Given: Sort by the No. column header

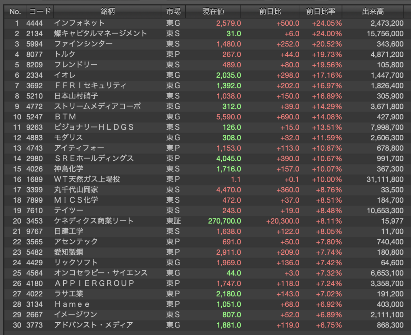Looking at the screenshot, I should (15, 12).
